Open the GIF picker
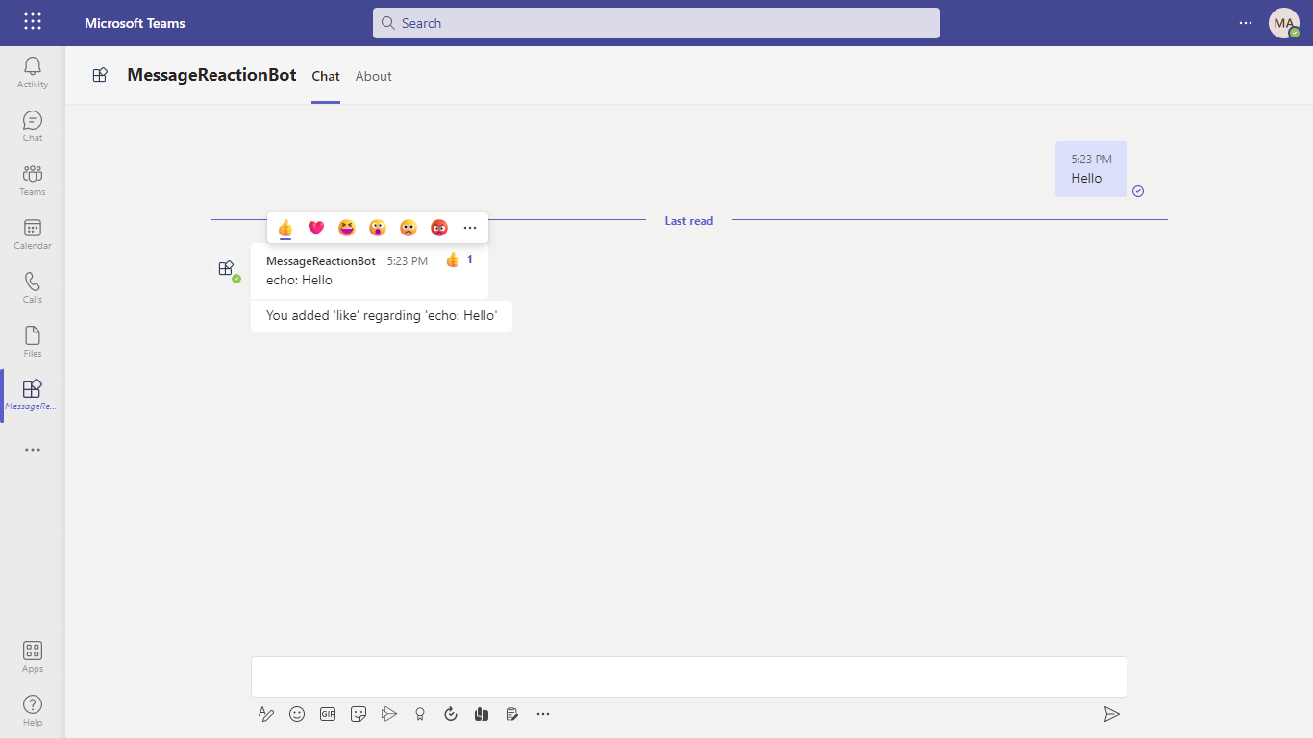This screenshot has width=1313, height=738. (x=328, y=714)
